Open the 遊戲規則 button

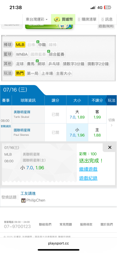(x=106, y=26)
